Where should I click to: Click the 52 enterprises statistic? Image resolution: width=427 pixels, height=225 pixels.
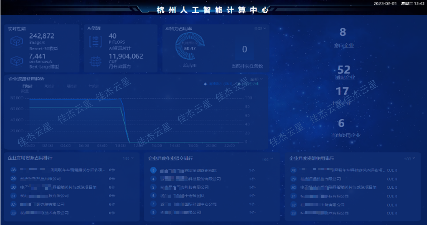click(x=344, y=70)
